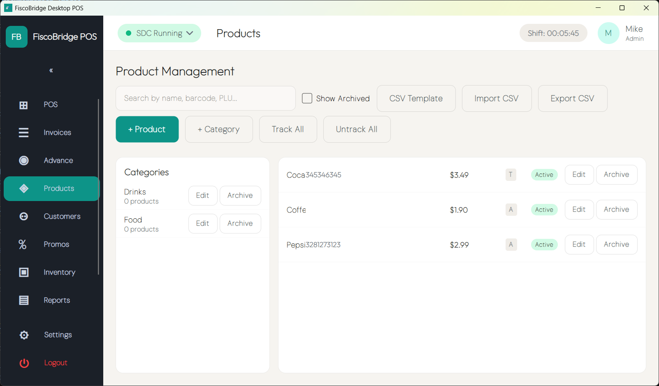The image size is (659, 386).
Task: Click the Active status of Pepsi3281273123
Action: [x=544, y=245]
